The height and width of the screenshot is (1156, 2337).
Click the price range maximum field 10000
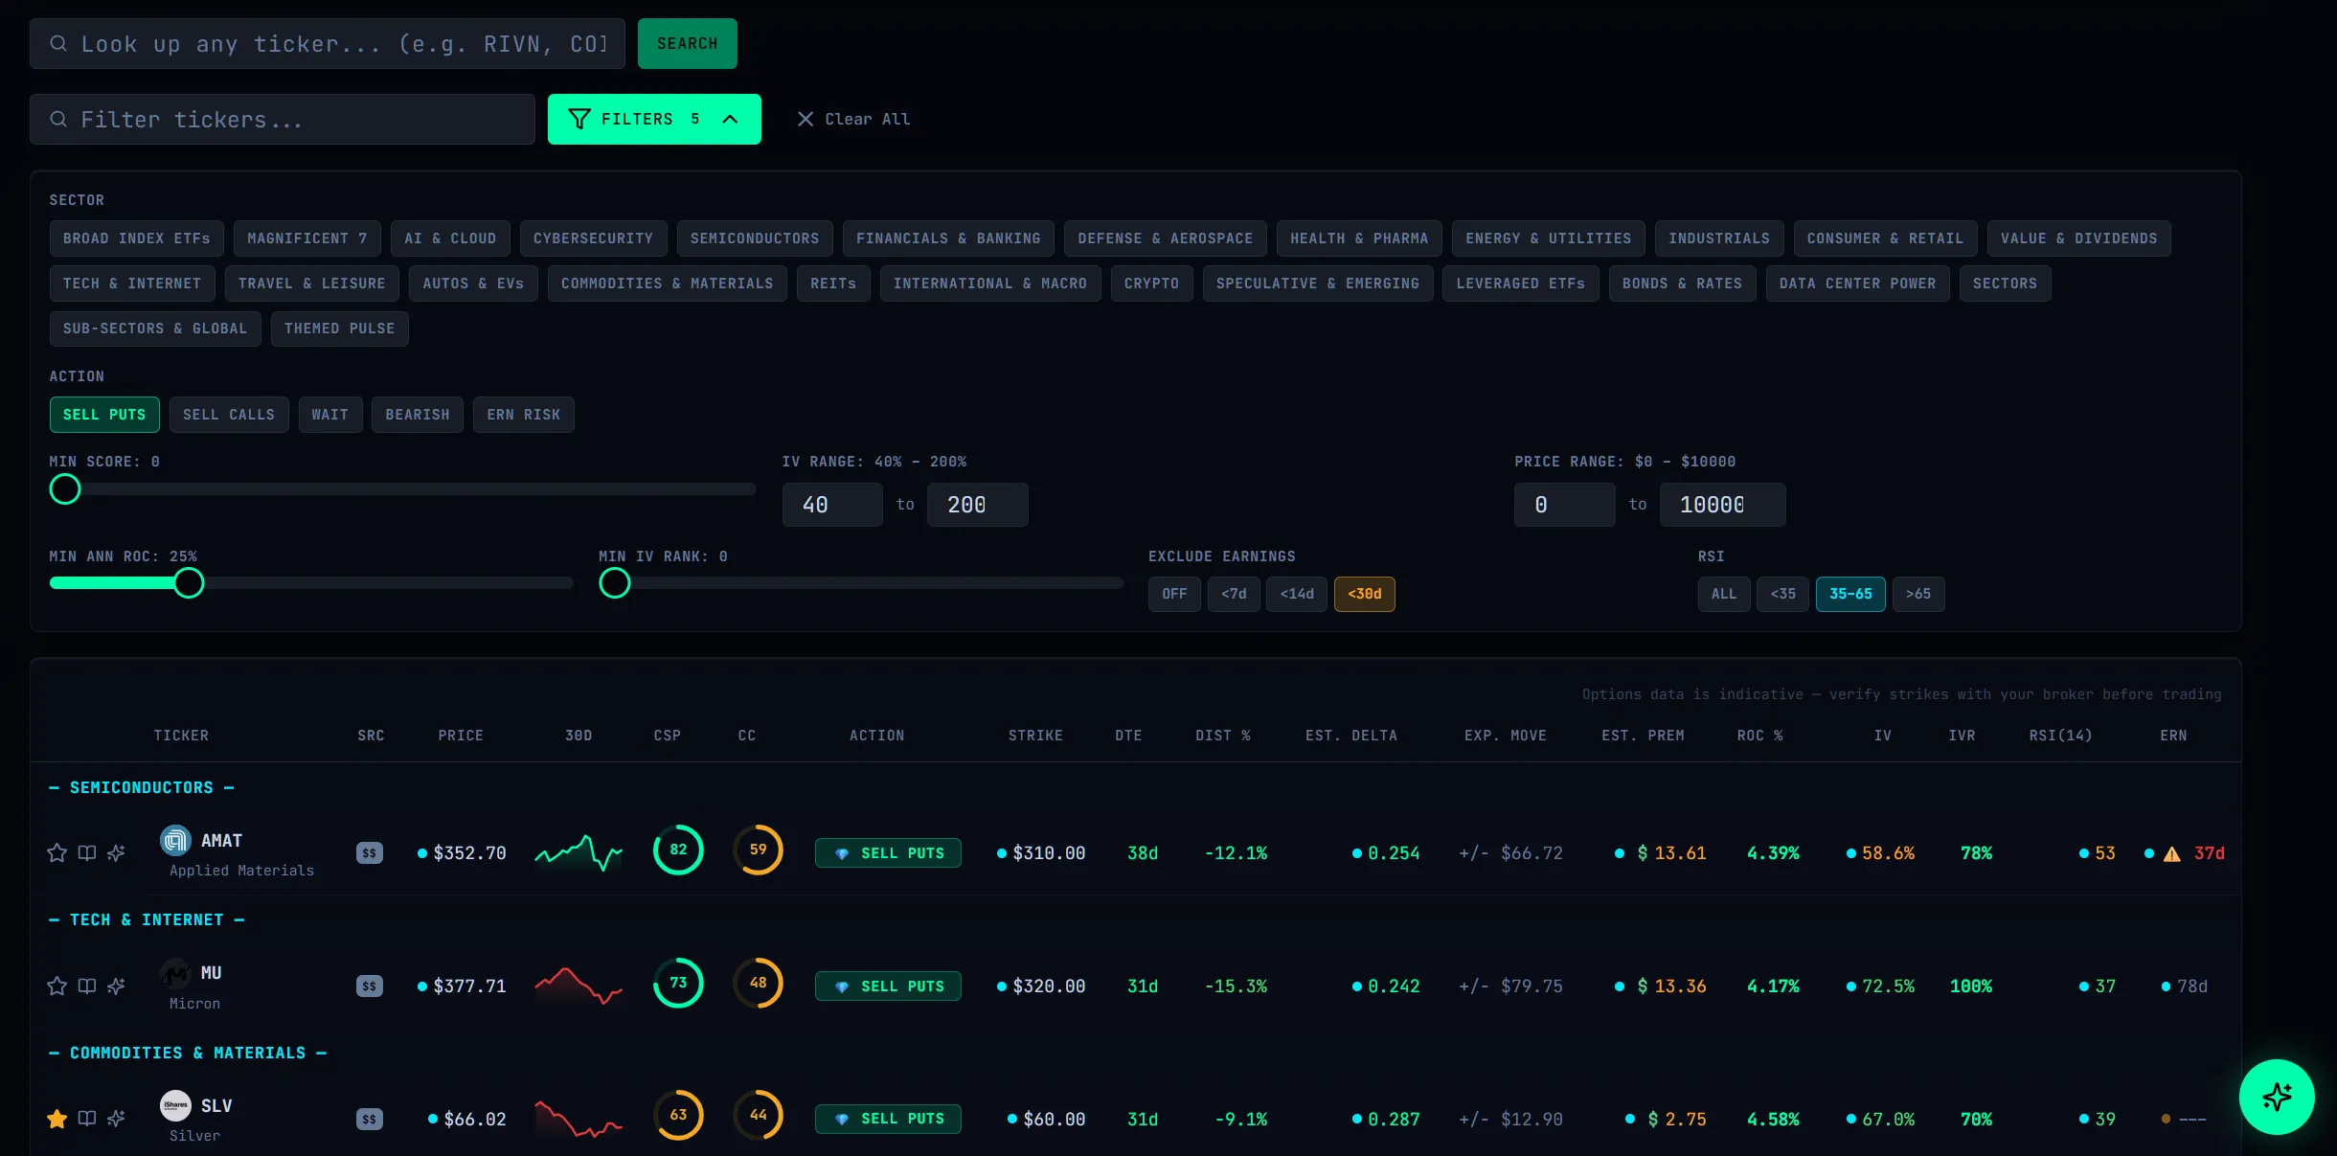[1722, 505]
